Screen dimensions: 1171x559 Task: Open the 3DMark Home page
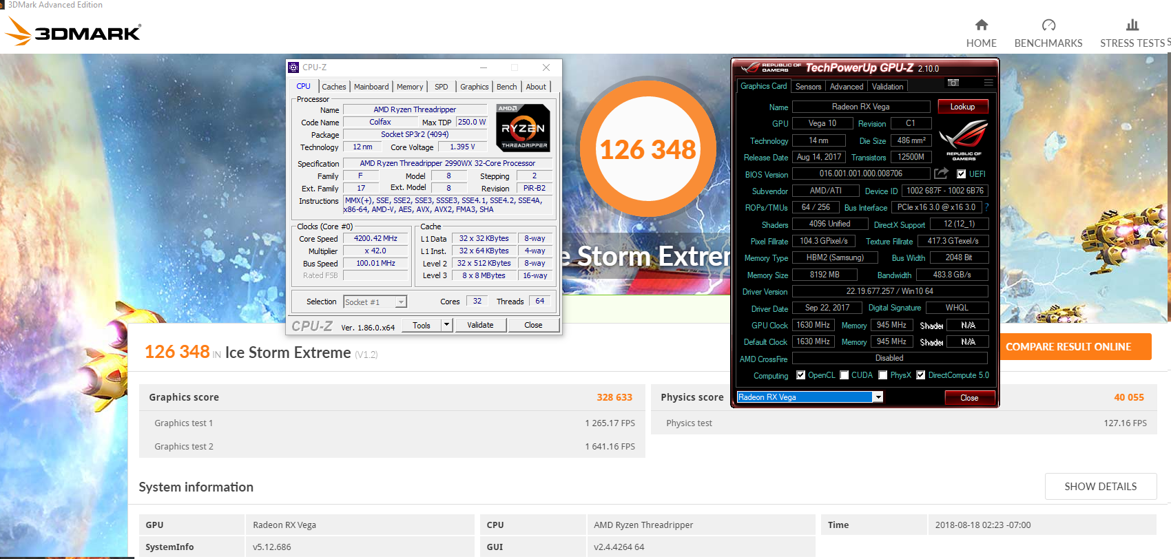point(981,34)
